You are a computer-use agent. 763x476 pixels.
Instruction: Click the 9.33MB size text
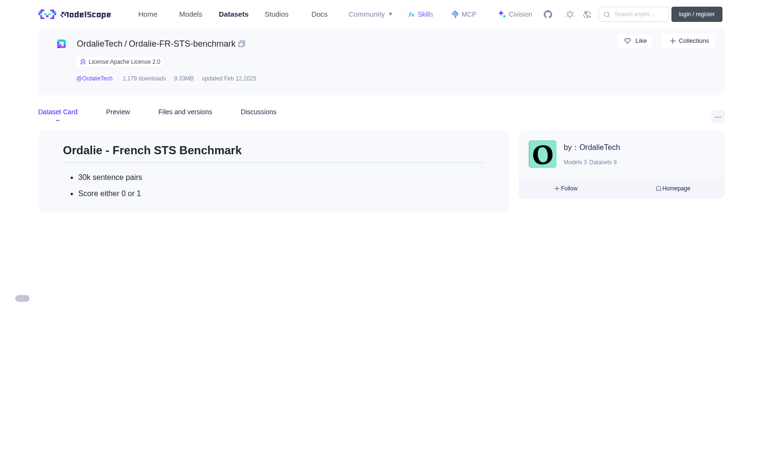pos(184,79)
